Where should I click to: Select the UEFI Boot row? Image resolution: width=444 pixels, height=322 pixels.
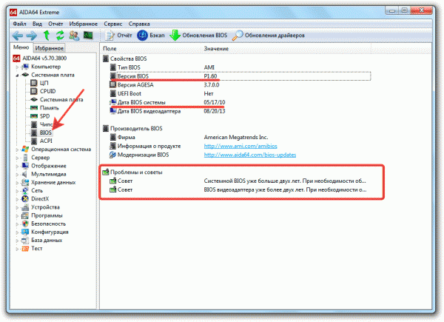240,93
